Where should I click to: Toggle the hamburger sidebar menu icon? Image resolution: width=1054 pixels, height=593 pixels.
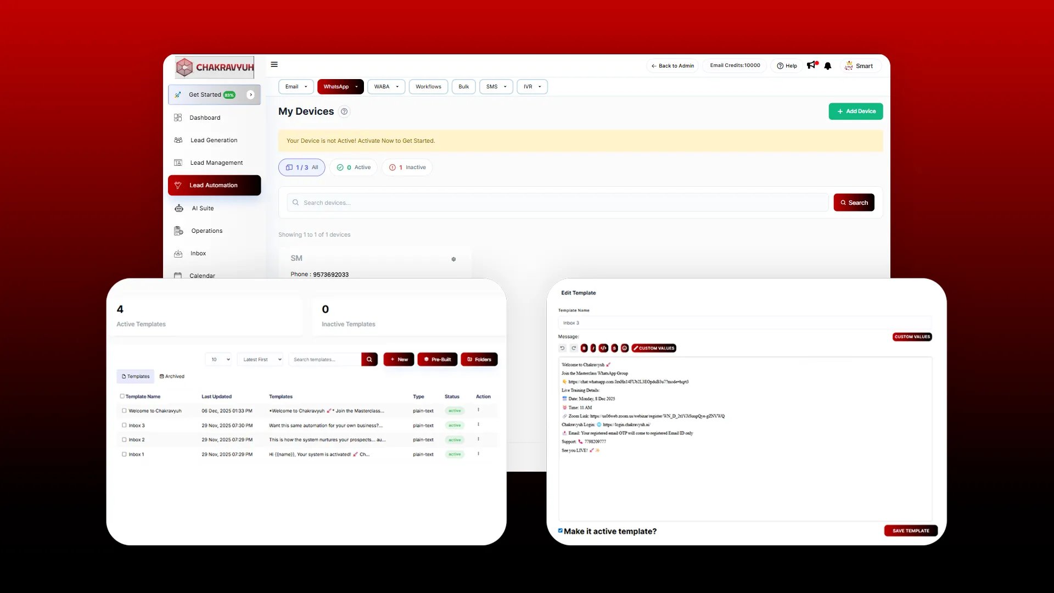[x=274, y=65]
